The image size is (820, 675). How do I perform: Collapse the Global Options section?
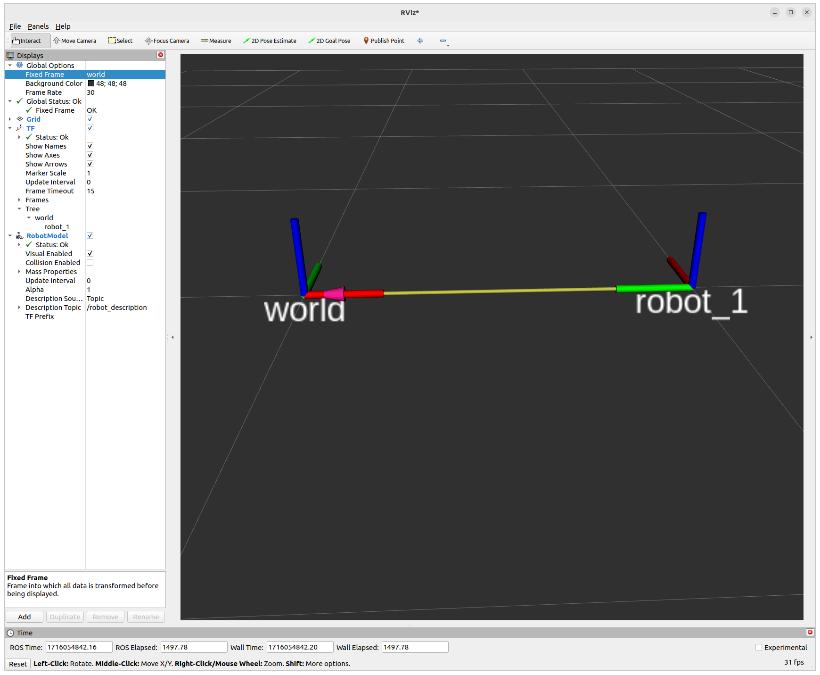click(10, 65)
